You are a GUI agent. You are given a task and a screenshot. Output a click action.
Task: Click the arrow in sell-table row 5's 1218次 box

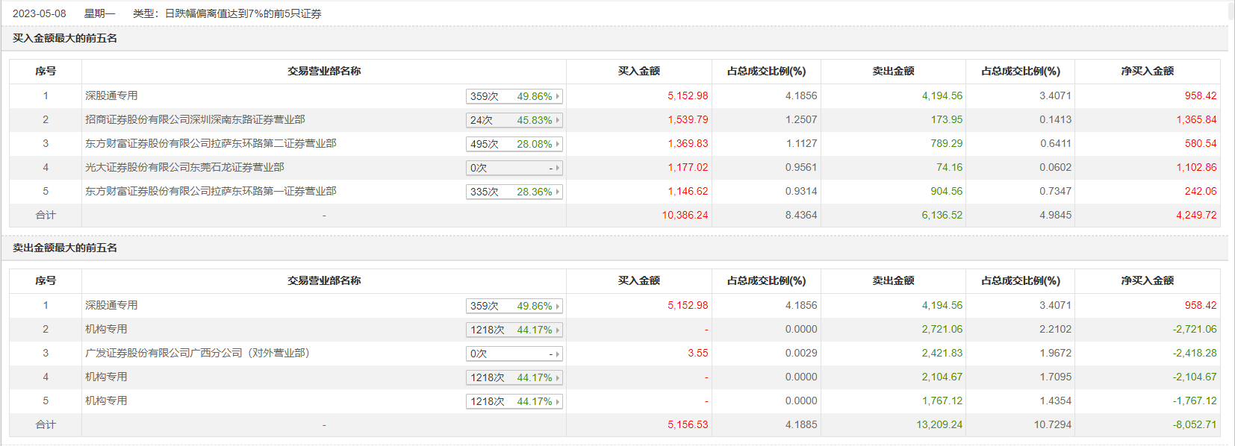coord(558,401)
